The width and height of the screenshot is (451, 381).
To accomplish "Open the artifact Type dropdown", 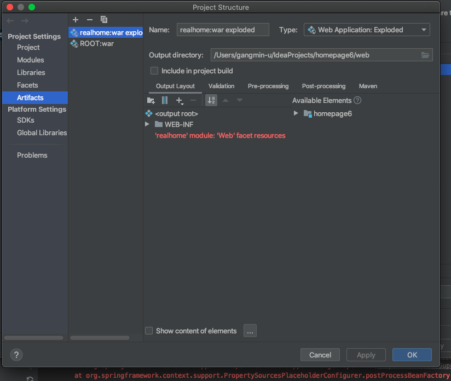I will click(x=367, y=30).
